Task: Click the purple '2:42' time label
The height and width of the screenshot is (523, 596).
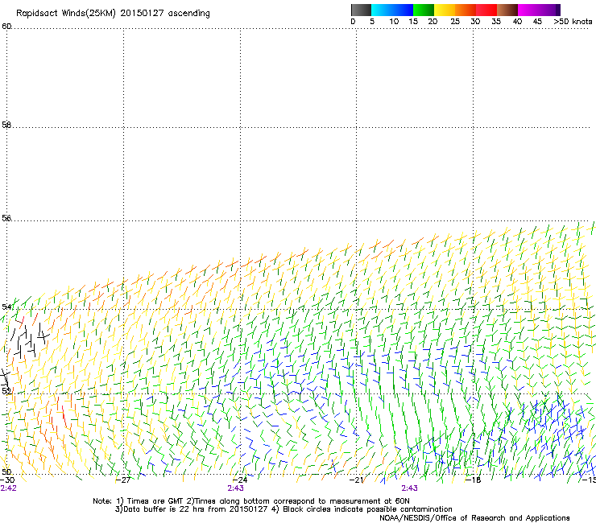Action: tap(8, 488)
